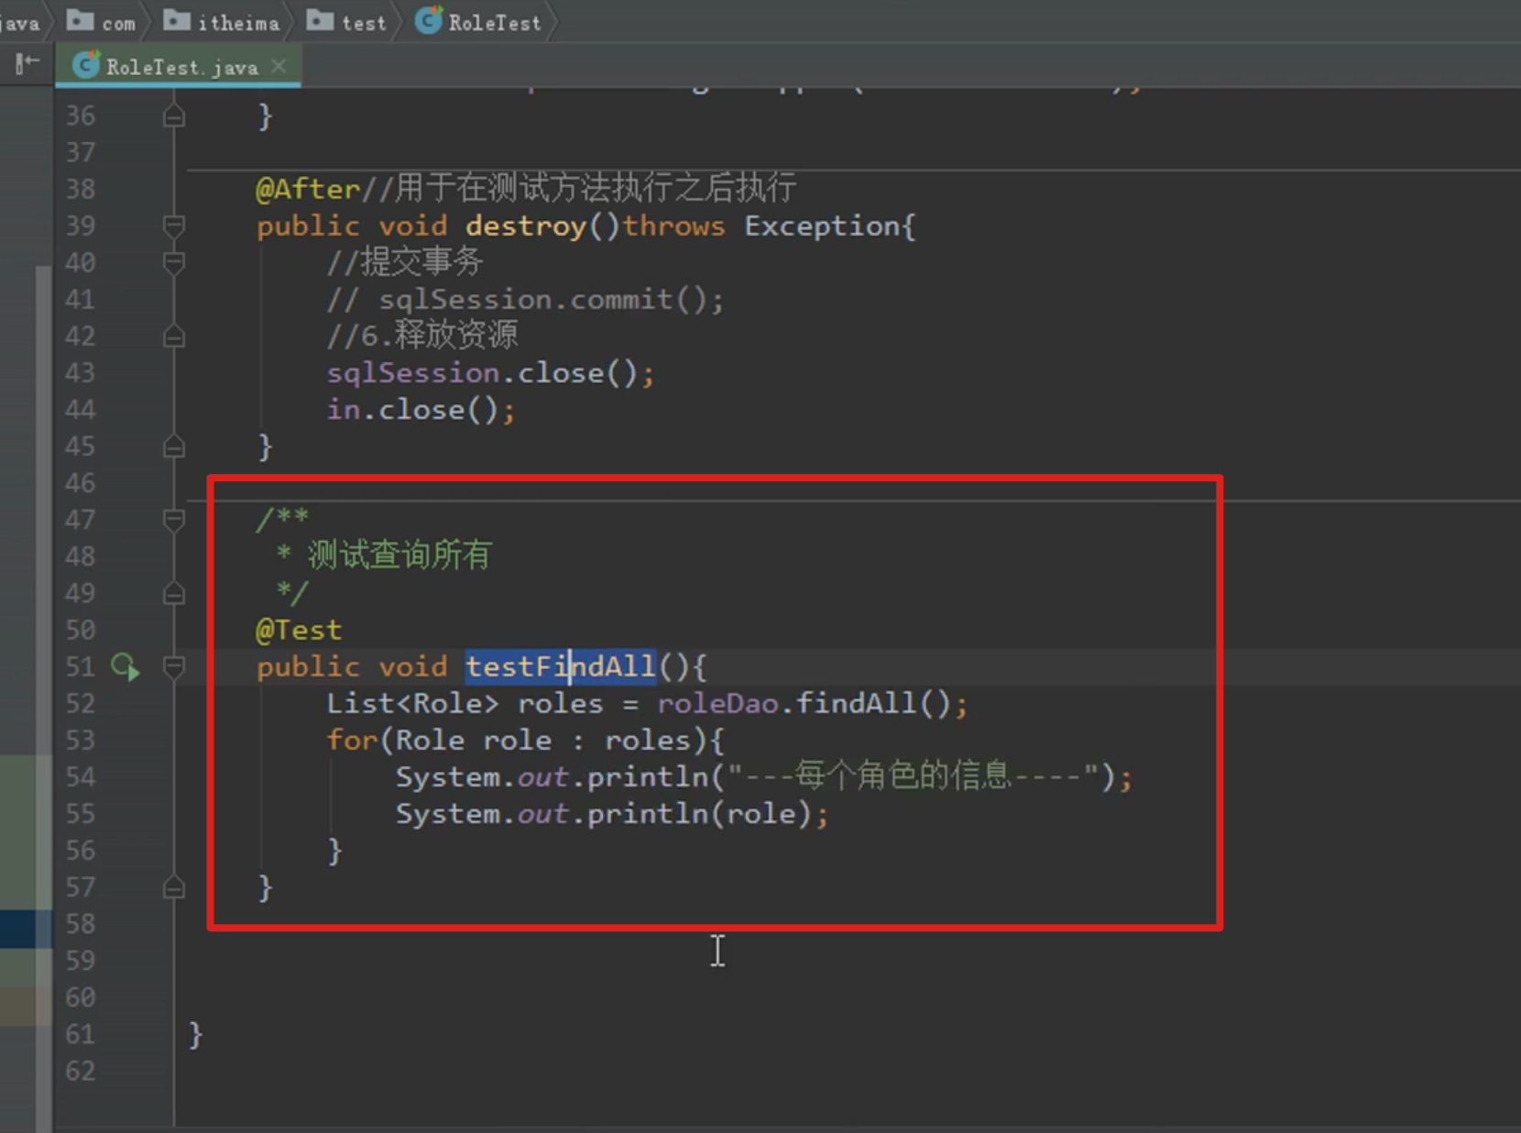1521x1133 pixels.
Task: Collapse comment fold at line 40
Action: click(x=174, y=263)
